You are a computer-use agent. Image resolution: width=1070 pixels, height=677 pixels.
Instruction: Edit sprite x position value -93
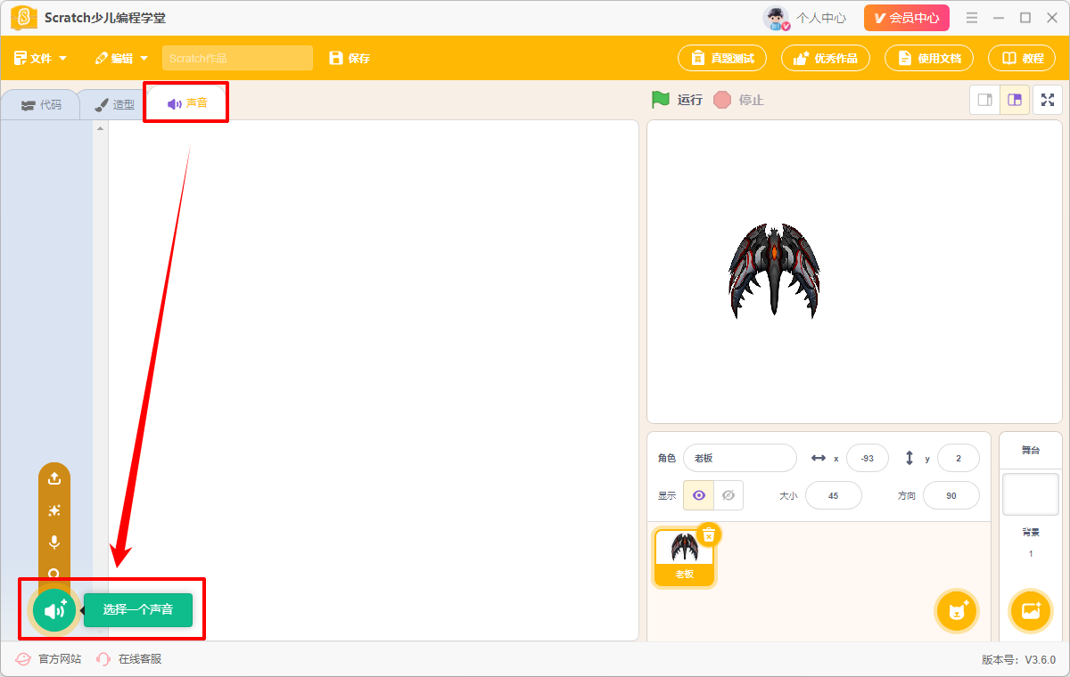(868, 458)
